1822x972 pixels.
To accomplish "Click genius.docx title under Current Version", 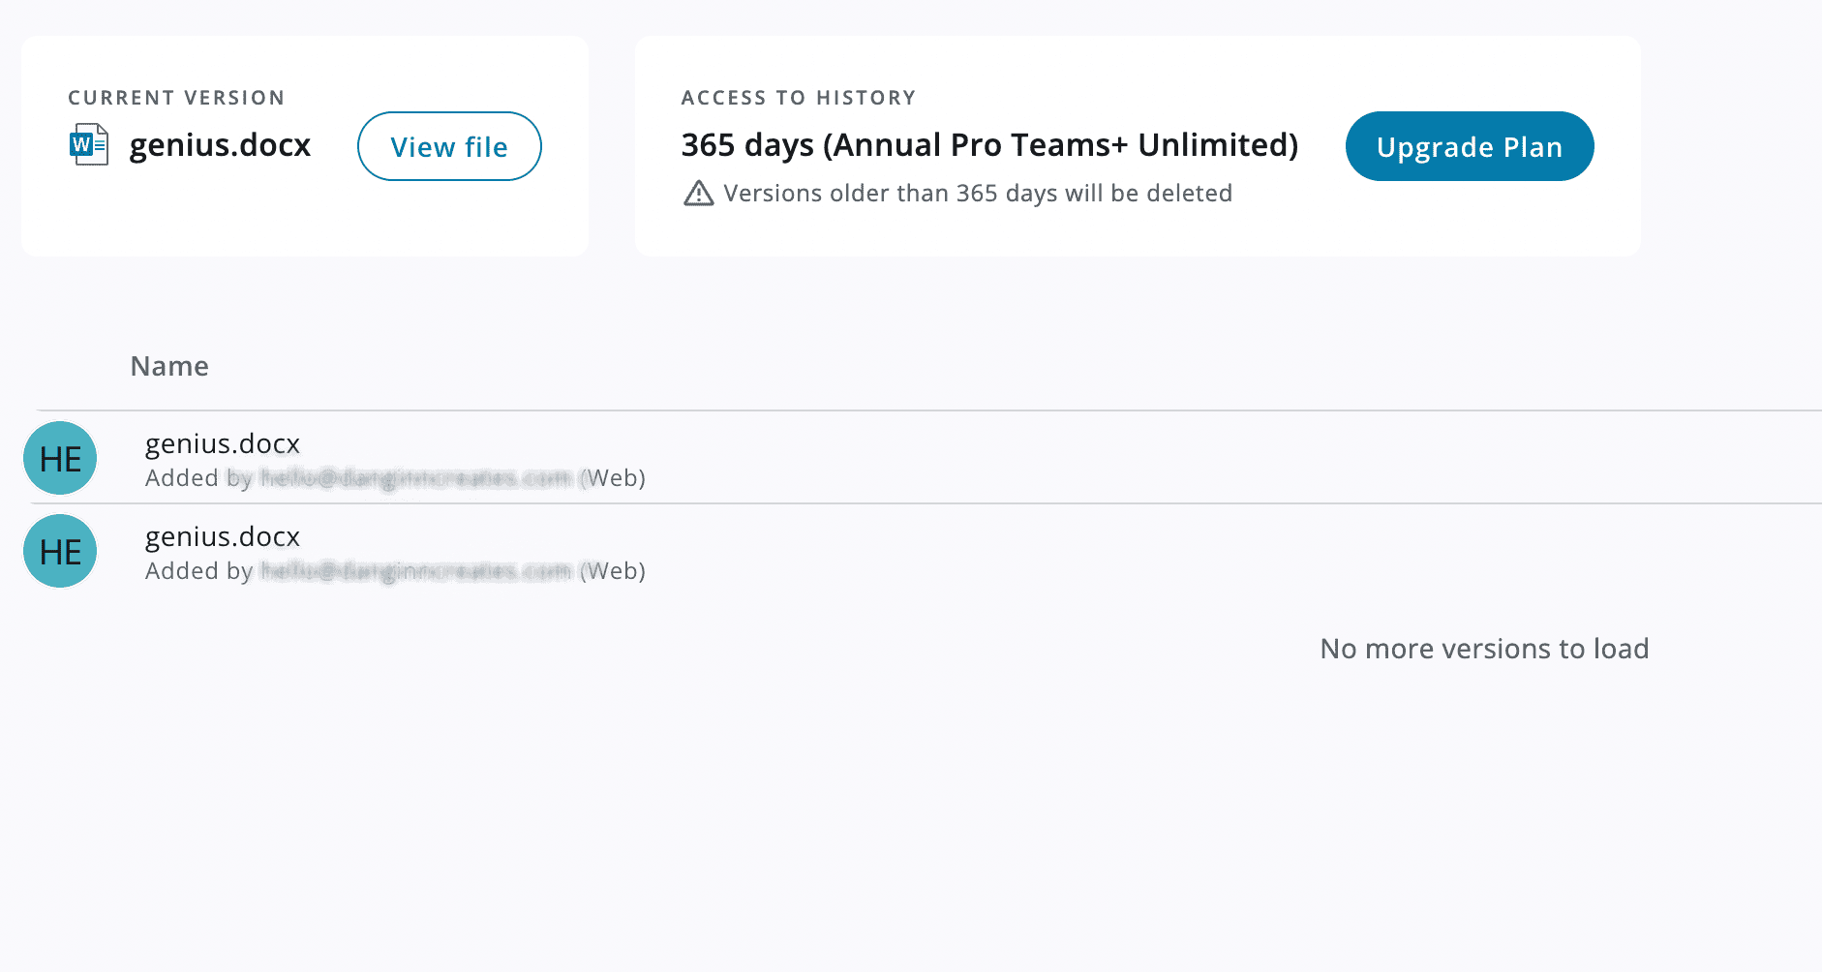I will (220, 145).
